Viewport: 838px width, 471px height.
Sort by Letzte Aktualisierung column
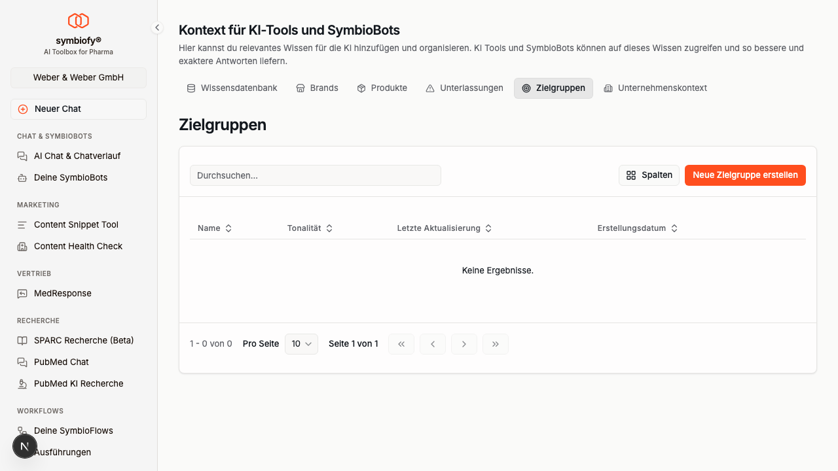444,228
